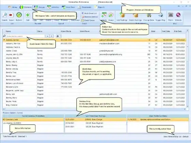Click the Add Postings icon
Screen dimensions: 191x143
(122, 15)
